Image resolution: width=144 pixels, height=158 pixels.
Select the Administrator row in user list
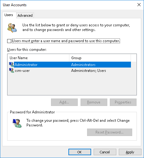tap(69, 65)
